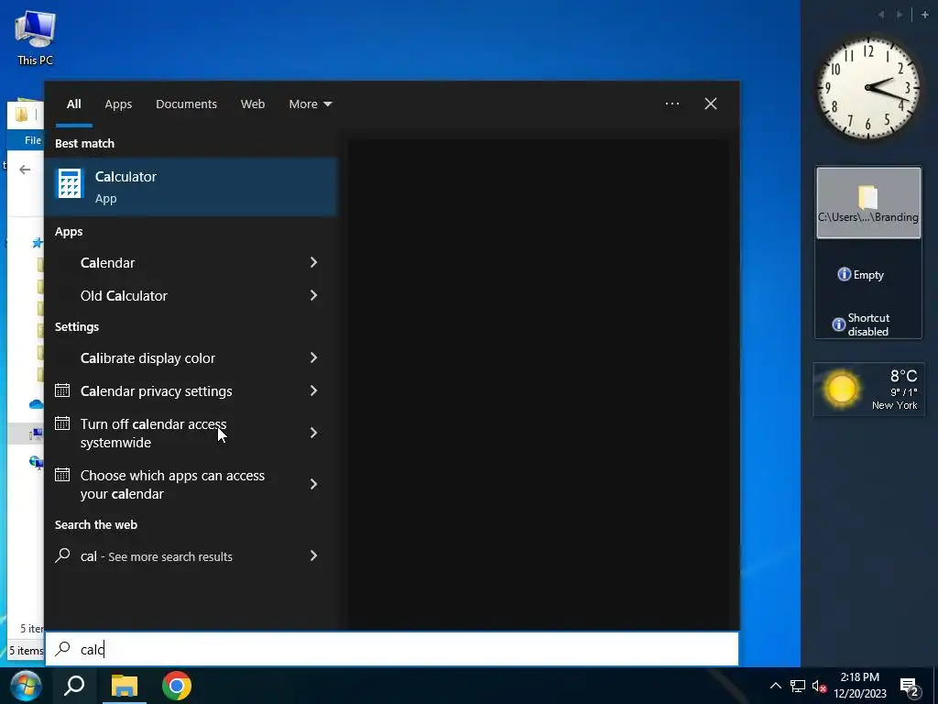
Task: Show hidden tray icons arrow
Action: click(x=775, y=686)
